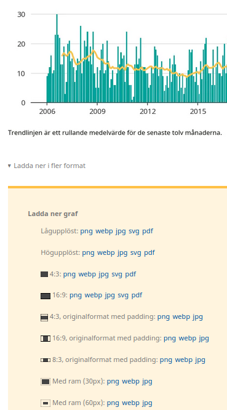This screenshot has width=227, height=410.
Task: Click the 4:3 aspect ratio icon
Action: 44,275
